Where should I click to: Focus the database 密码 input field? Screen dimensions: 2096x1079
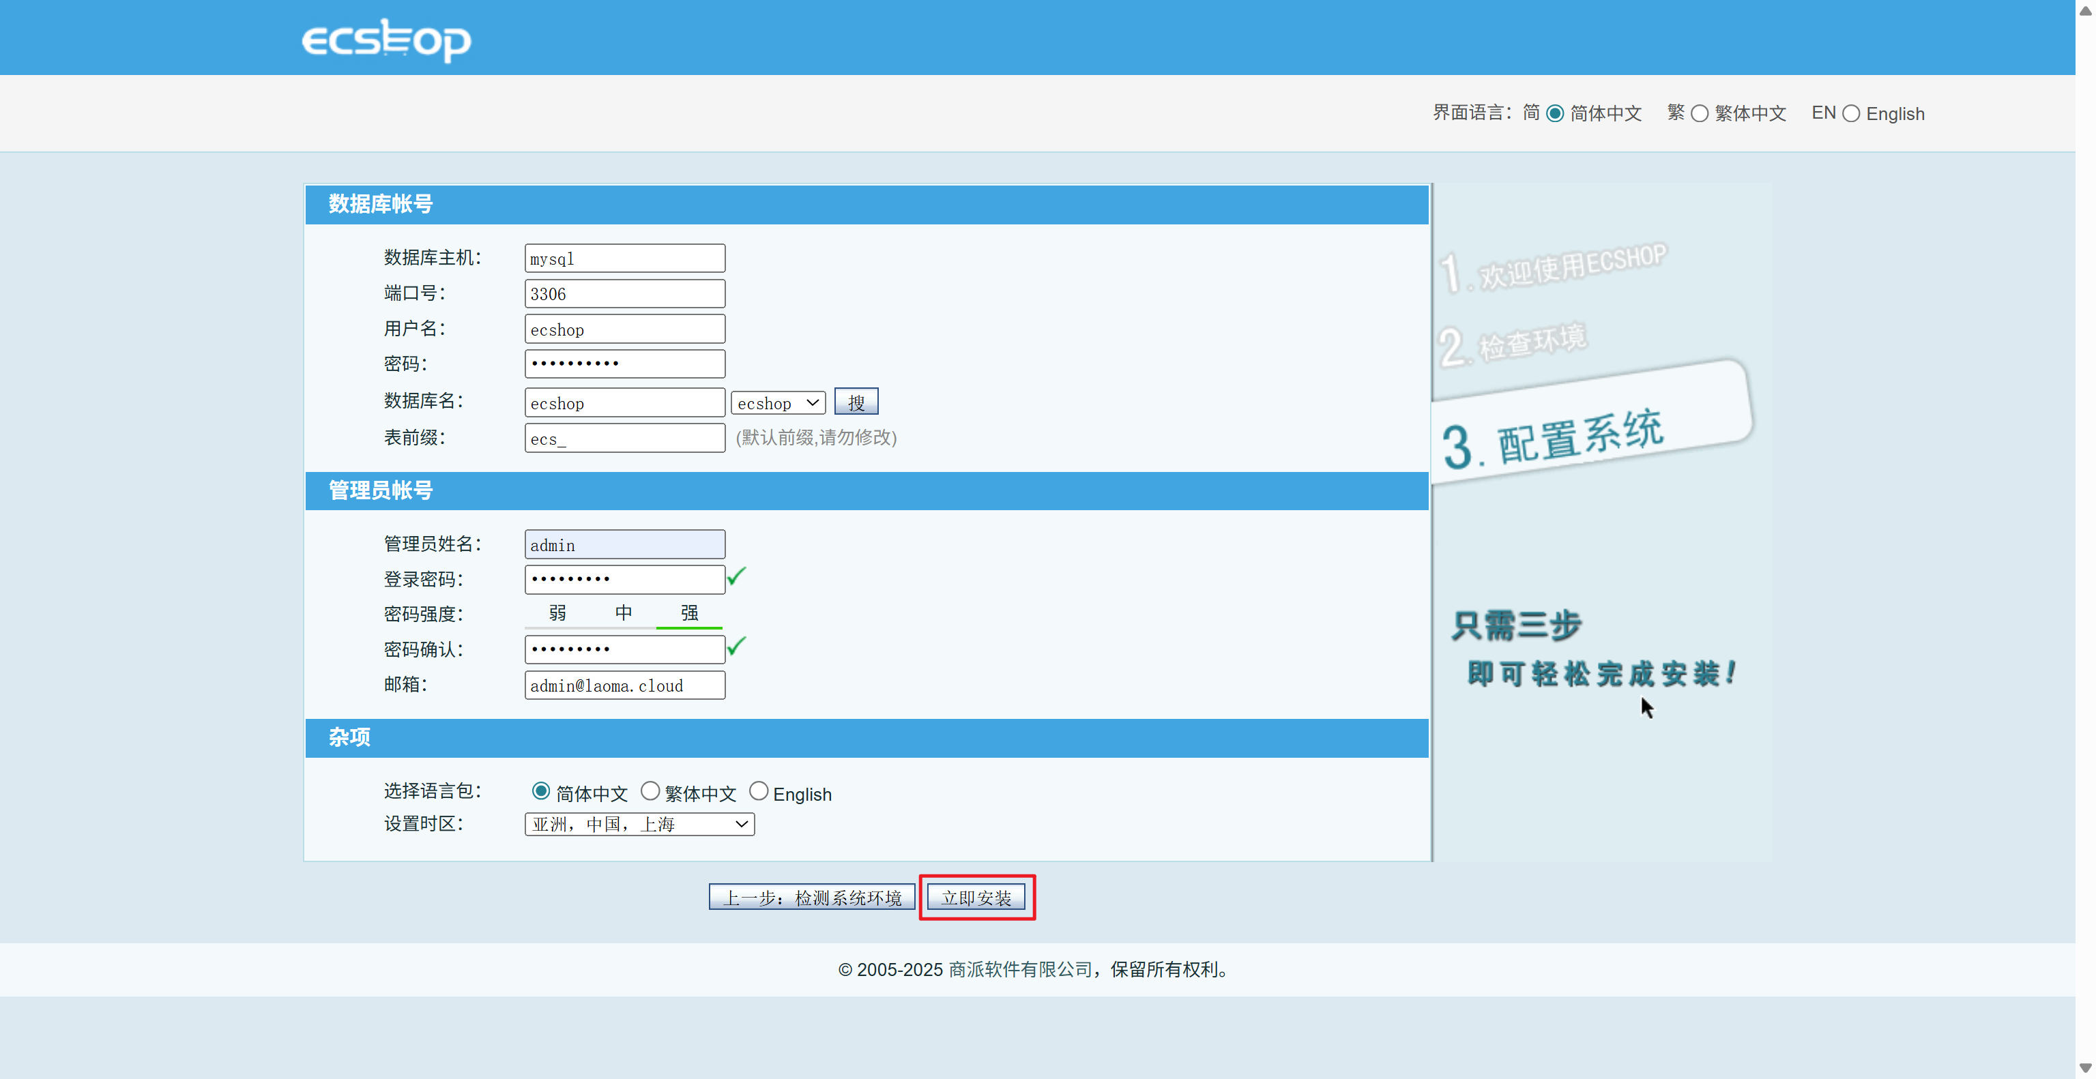point(625,364)
